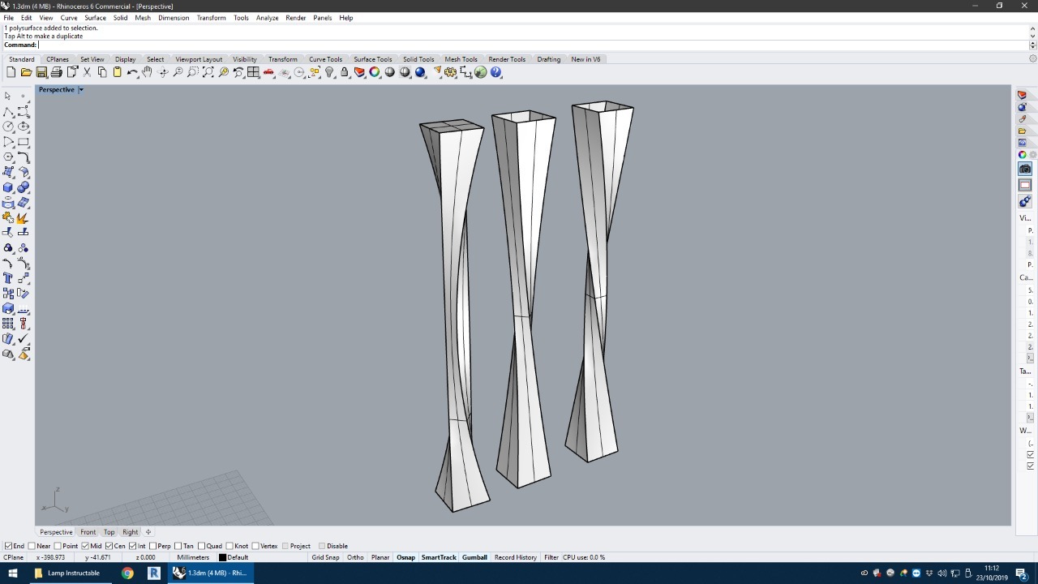Open Chrome from the taskbar
This screenshot has height=584, width=1038.
127,573
